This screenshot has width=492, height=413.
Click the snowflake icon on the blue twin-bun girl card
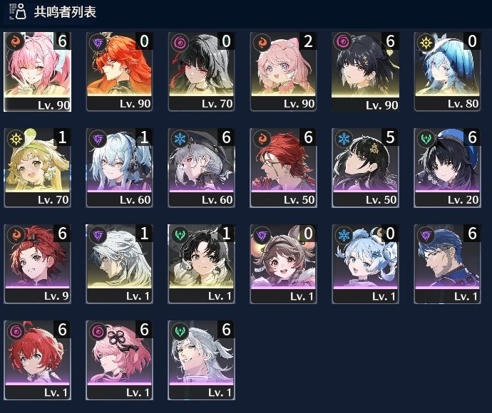click(344, 235)
